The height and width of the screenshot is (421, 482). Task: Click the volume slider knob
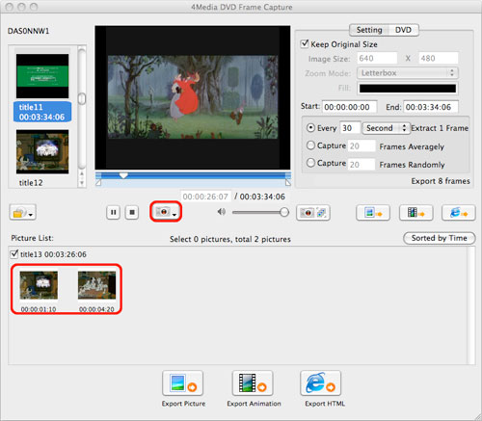[x=284, y=212]
